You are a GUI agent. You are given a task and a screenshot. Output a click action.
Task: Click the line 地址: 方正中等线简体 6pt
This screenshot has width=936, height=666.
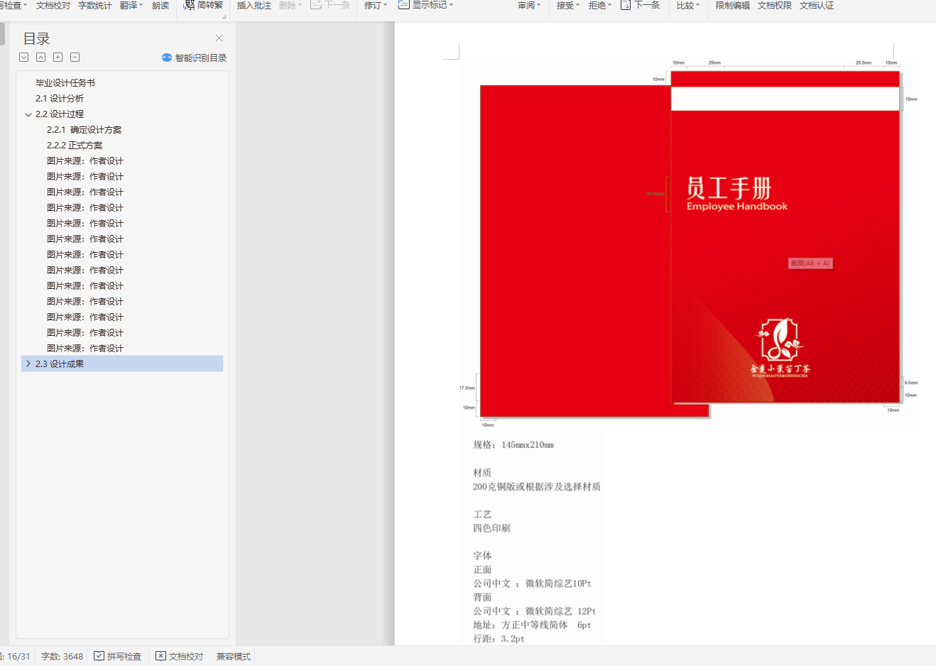[532, 625]
